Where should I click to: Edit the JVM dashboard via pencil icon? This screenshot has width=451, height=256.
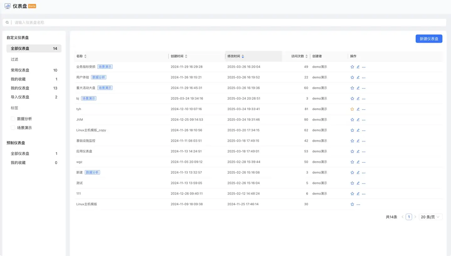click(358, 120)
